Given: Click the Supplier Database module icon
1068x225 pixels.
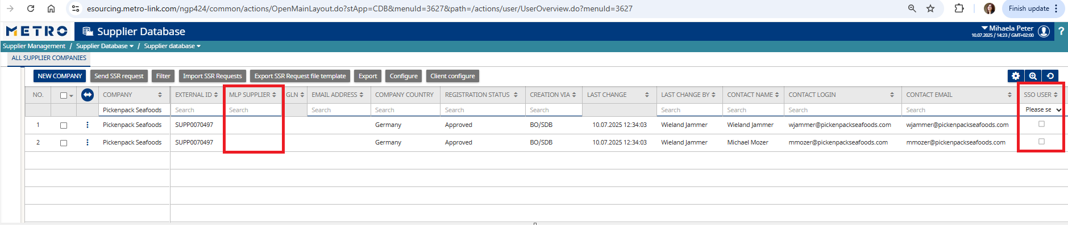Looking at the screenshot, I should pyautogui.click(x=88, y=31).
